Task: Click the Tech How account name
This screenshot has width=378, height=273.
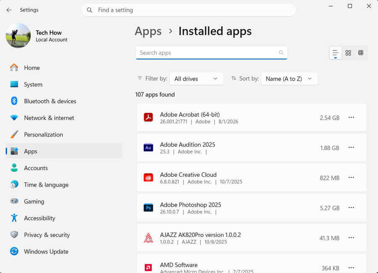Action: tap(49, 33)
